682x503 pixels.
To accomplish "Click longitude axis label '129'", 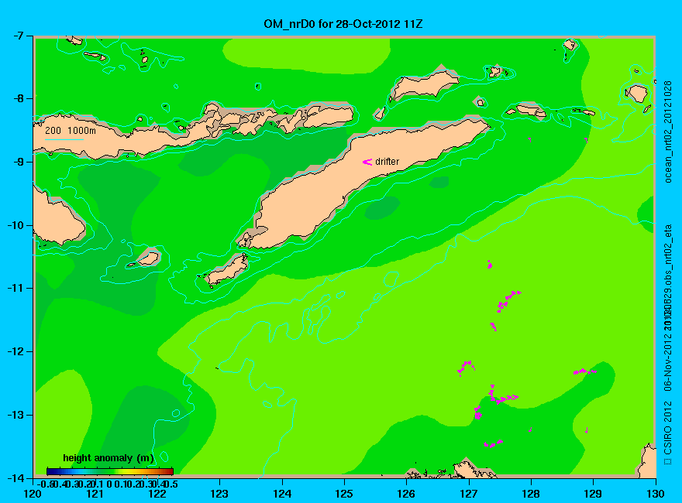I will click(x=593, y=494).
